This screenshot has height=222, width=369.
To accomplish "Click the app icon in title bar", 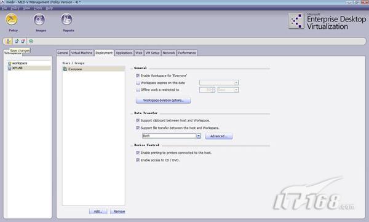I will (x=2, y=2).
